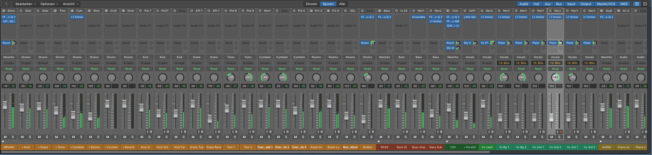Switch mixer view to Alle
The height and width of the screenshot is (155, 652).
point(342,4)
